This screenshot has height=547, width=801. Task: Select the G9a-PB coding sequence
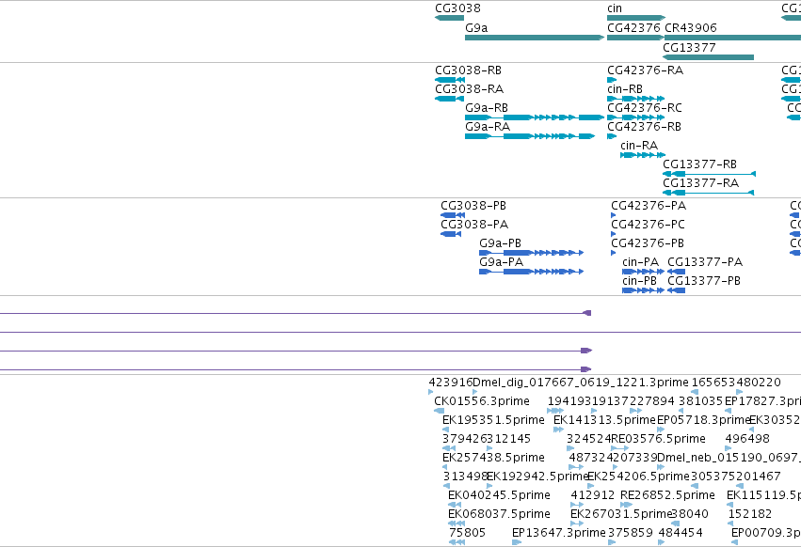tap(531, 253)
